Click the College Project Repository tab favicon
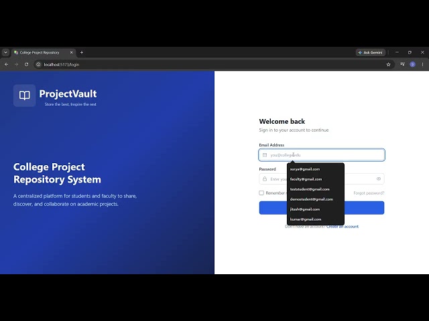The image size is (429, 321). 16,52
